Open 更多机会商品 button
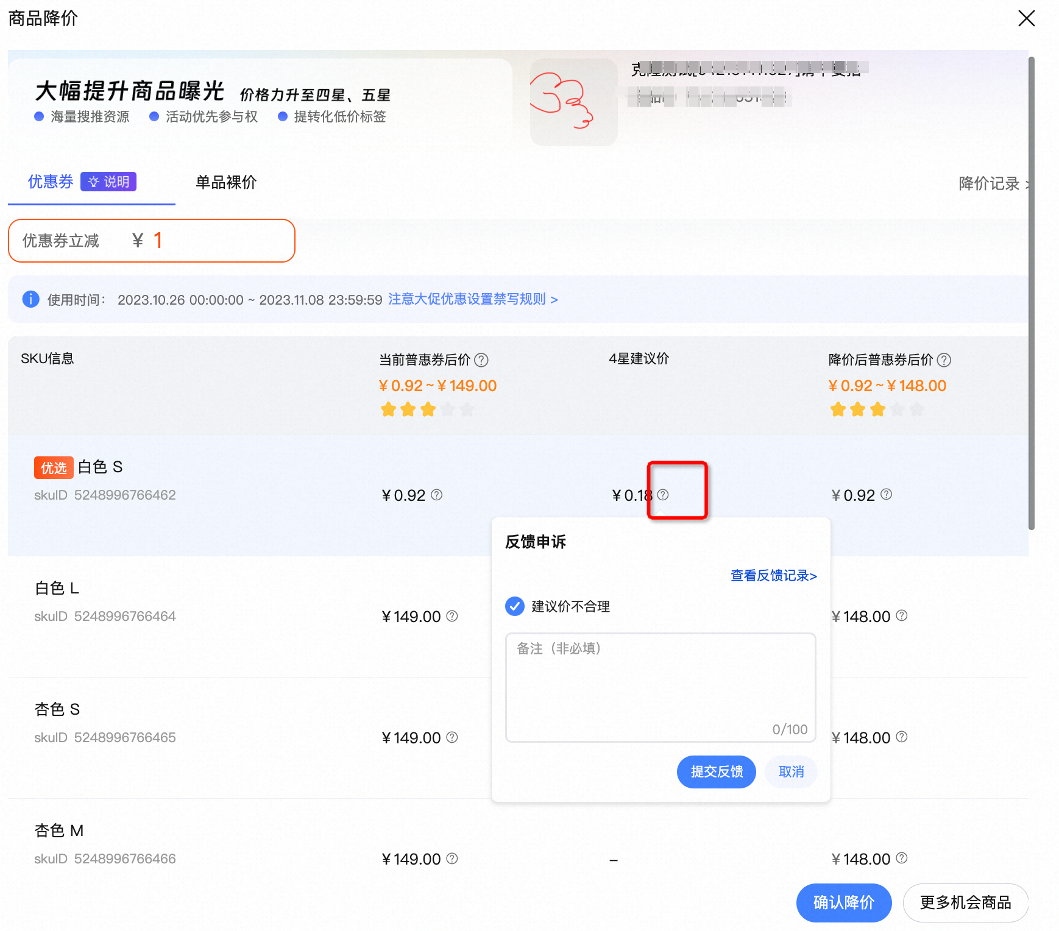This screenshot has width=1059, height=931. (965, 902)
